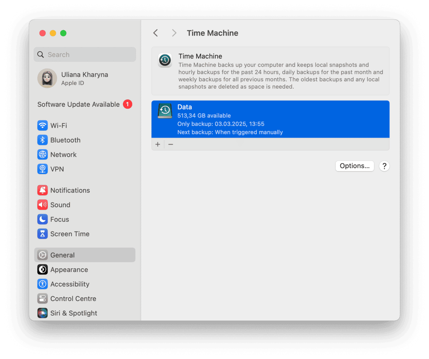Image resolution: width=429 pixels, height=359 pixels.
Task: Select the Data backup disk name
Action: (185, 107)
